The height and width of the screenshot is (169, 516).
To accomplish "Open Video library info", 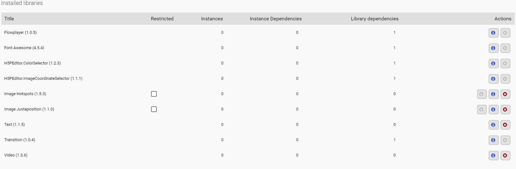I will (x=493, y=156).
